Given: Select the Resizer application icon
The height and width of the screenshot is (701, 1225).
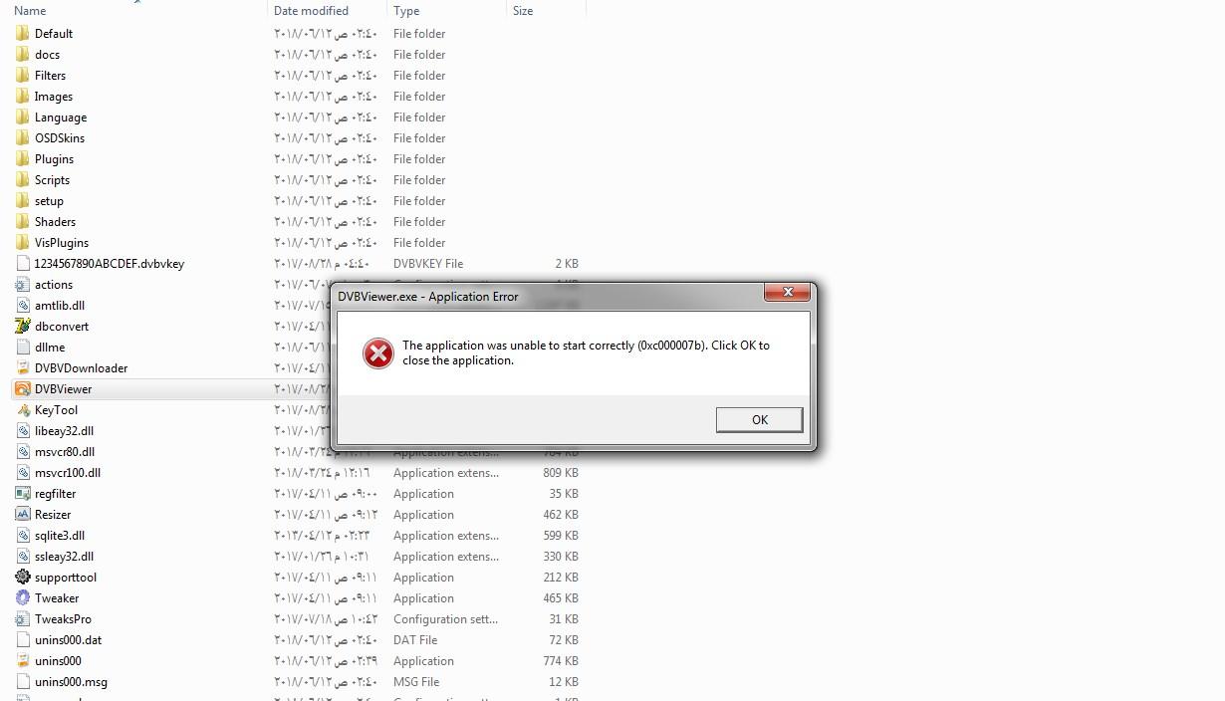Looking at the screenshot, I should [x=23, y=515].
